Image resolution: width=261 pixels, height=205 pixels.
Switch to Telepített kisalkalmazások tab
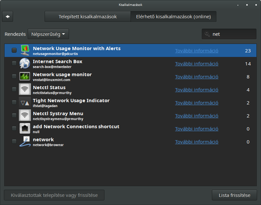[88, 17]
